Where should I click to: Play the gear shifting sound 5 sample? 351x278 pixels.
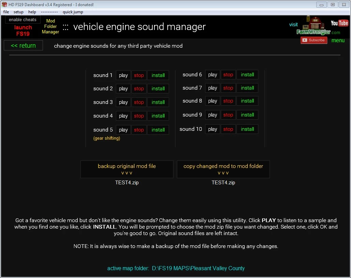pyautogui.click(x=123, y=129)
